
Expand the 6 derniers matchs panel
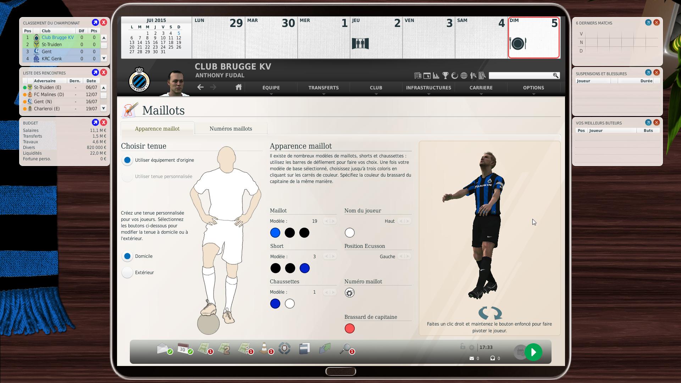coord(648,22)
